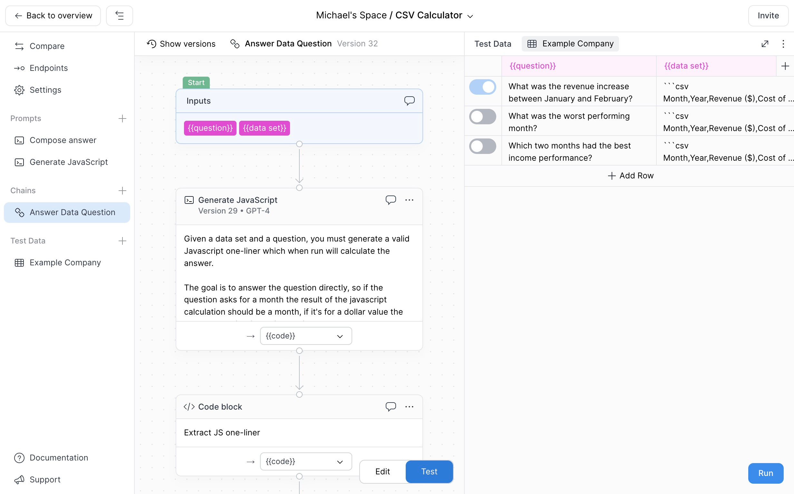Click the Invite button
Screen dimensions: 794x494
(768, 16)
